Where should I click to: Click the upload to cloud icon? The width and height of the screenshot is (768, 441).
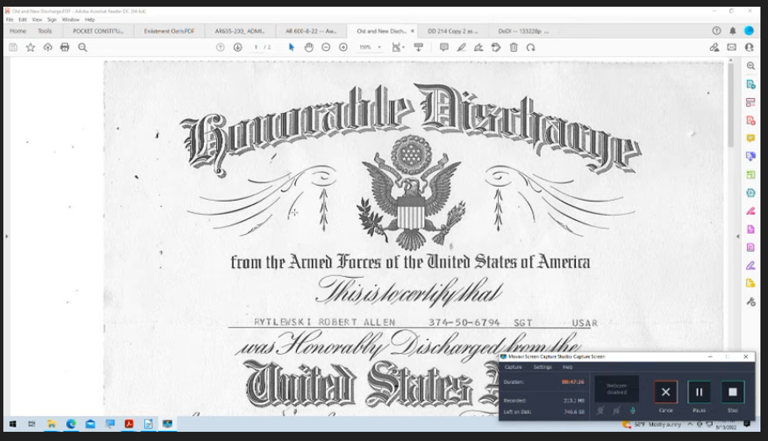click(48, 48)
